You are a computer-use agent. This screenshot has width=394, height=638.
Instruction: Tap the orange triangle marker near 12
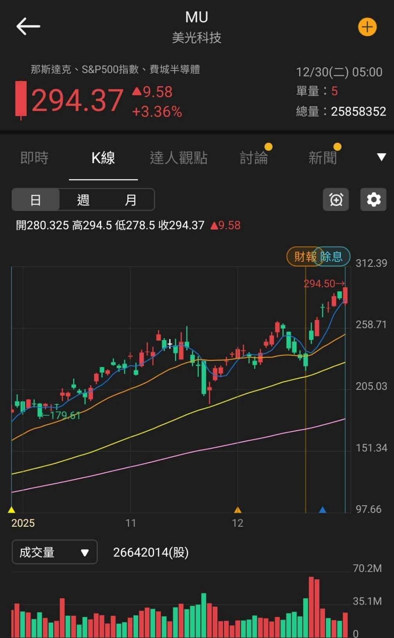tap(237, 509)
